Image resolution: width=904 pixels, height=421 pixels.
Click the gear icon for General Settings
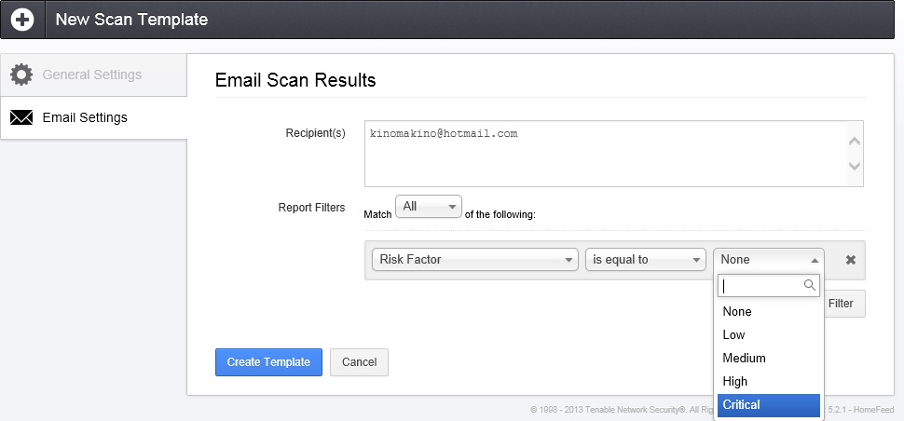coord(21,75)
